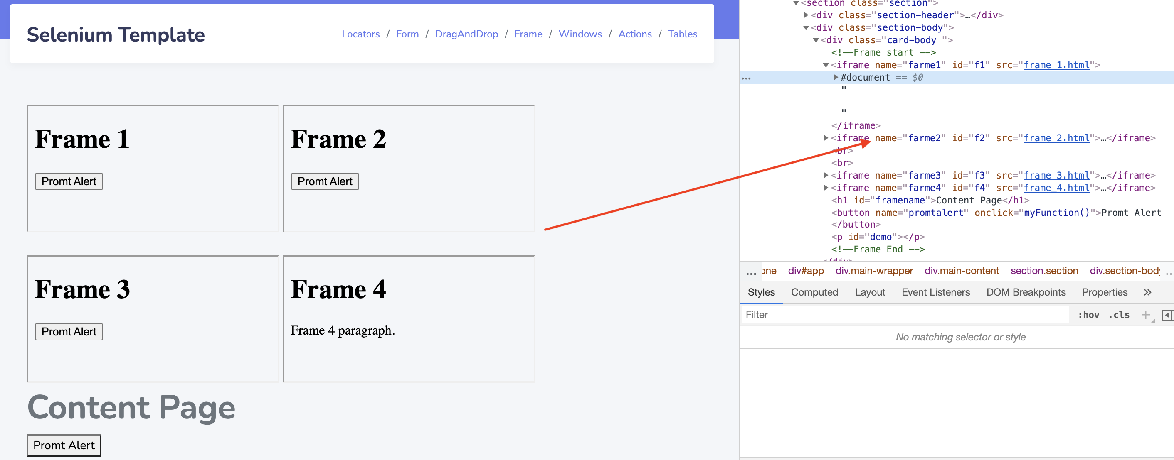Expand the section-header div node
The height and width of the screenshot is (460, 1174).
click(x=806, y=15)
